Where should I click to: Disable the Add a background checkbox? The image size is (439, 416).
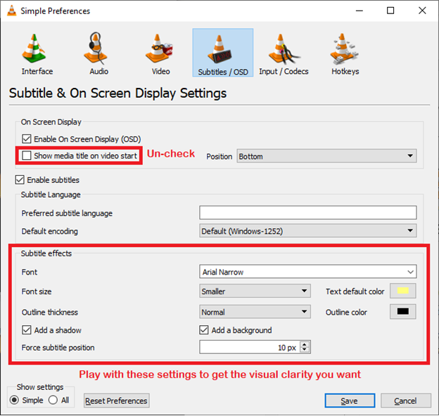click(205, 330)
